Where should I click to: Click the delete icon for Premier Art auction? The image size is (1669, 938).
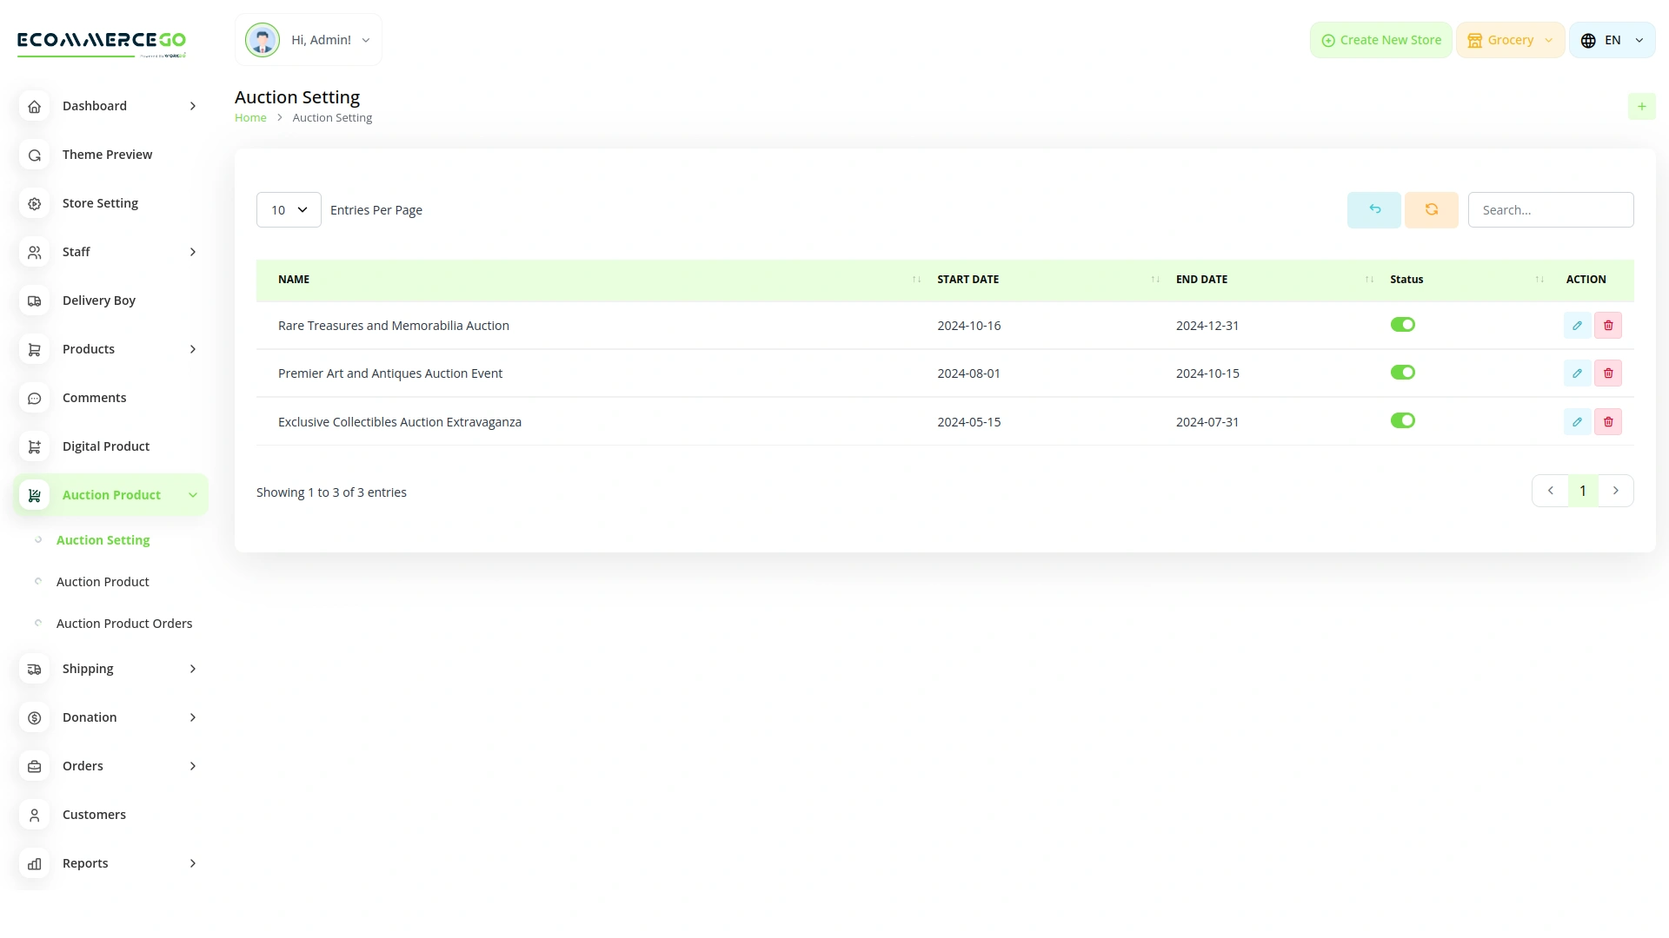point(1608,373)
